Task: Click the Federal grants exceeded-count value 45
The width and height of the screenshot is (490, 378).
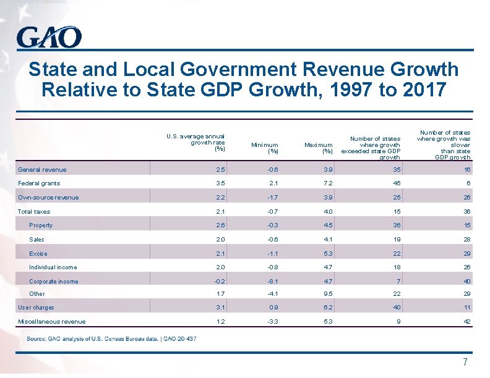Action: click(x=397, y=183)
